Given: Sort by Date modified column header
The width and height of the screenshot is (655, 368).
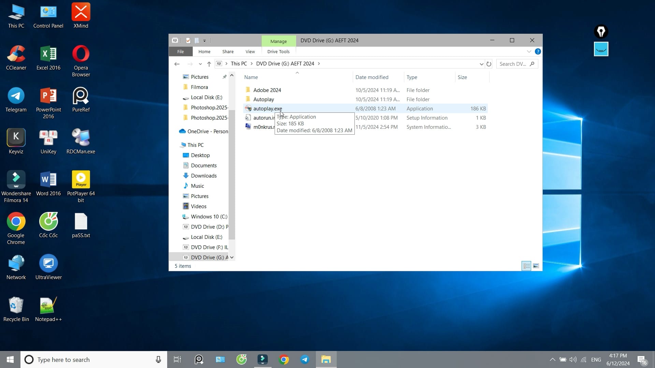Looking at the screenshot, I should coord(378,77).
